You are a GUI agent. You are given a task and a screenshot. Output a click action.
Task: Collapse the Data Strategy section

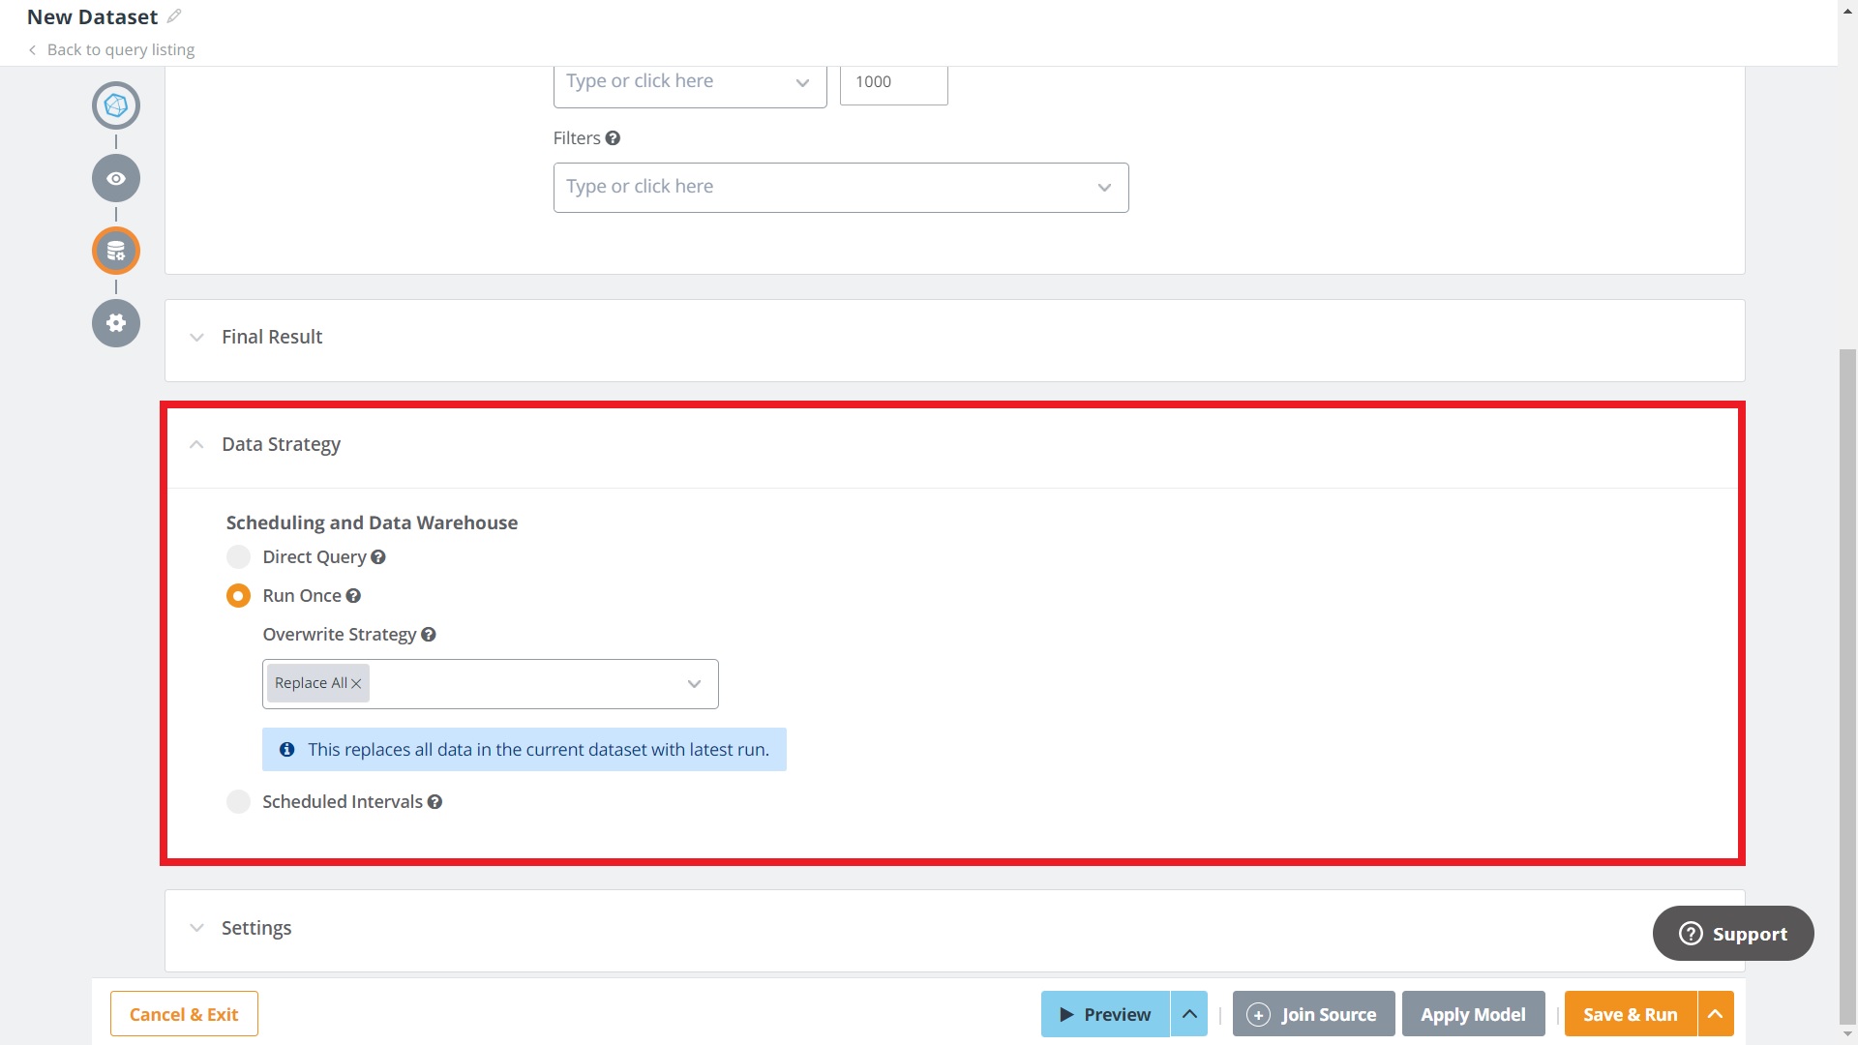tap(196, 444)
